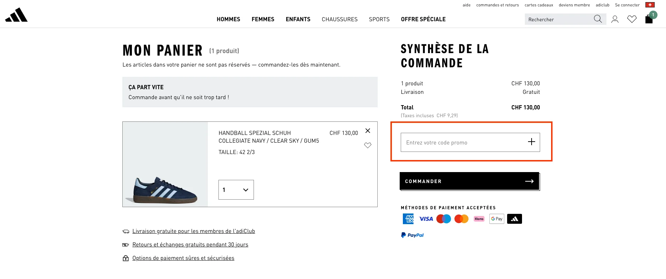Click the promo code input field
Image resolution: width=666 pixels, height=279 pixels.
(x=461, y=142)
